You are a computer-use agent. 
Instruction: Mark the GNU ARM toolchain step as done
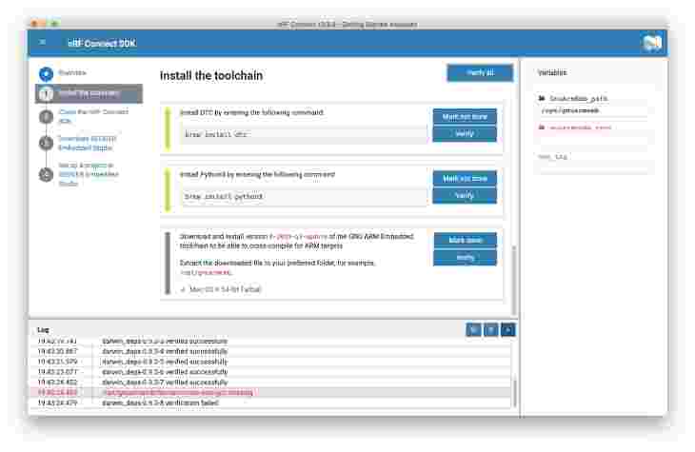465,240
